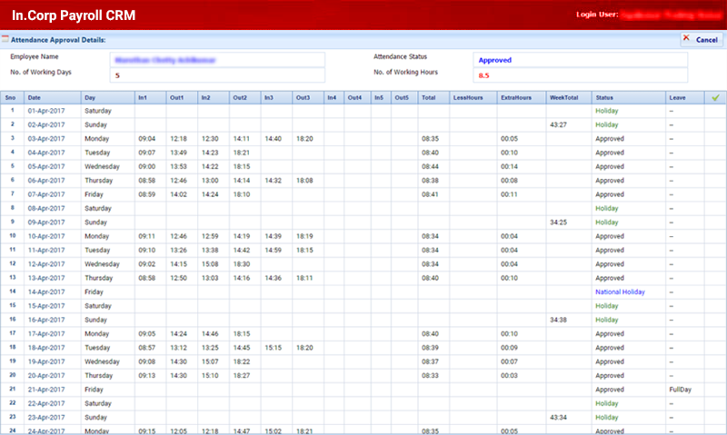Click Holiday status on 08-Apr-2017 row
The height and width of the screenshot is (435, 727).
pyautogui.click(x=607, y=208)
